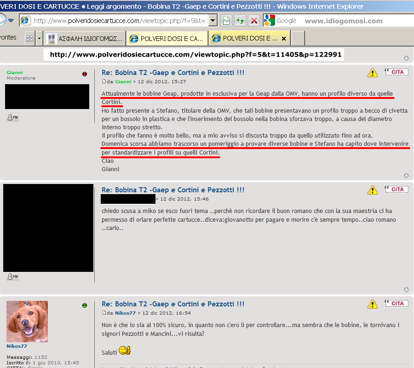Open the post title in Nikos77's 16:54 reply
The image size is (414, 368).
pyautogui.click(x=173, y=304)
